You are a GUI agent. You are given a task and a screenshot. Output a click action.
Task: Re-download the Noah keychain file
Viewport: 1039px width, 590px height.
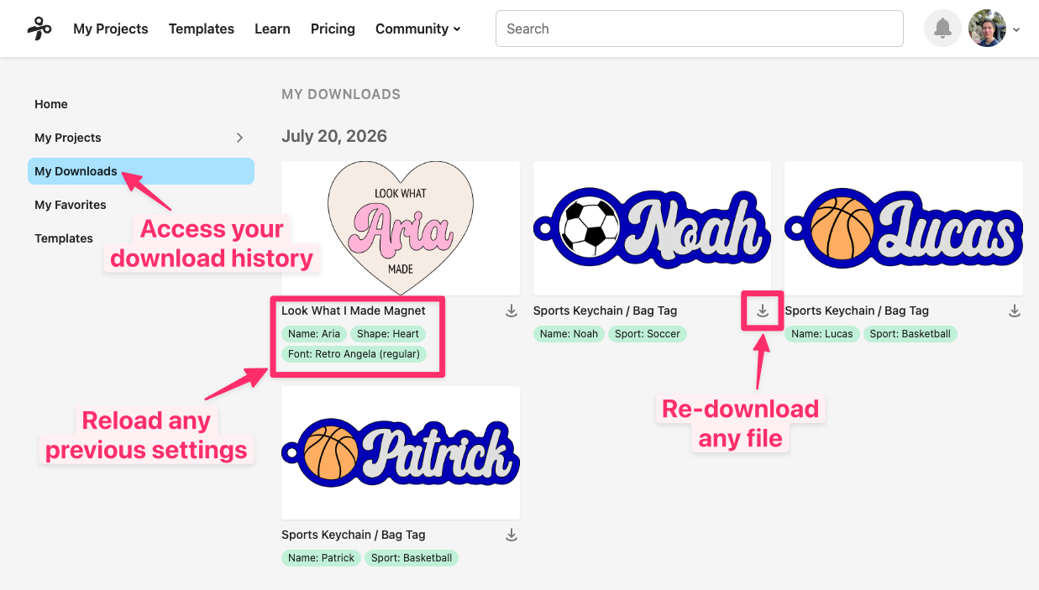(763, 311)
